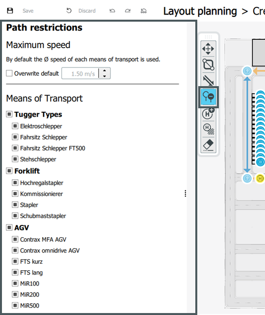The image size is (265, 315).
Task: Increase the maximum speed stepper value
Action: [x=105, y=71]
